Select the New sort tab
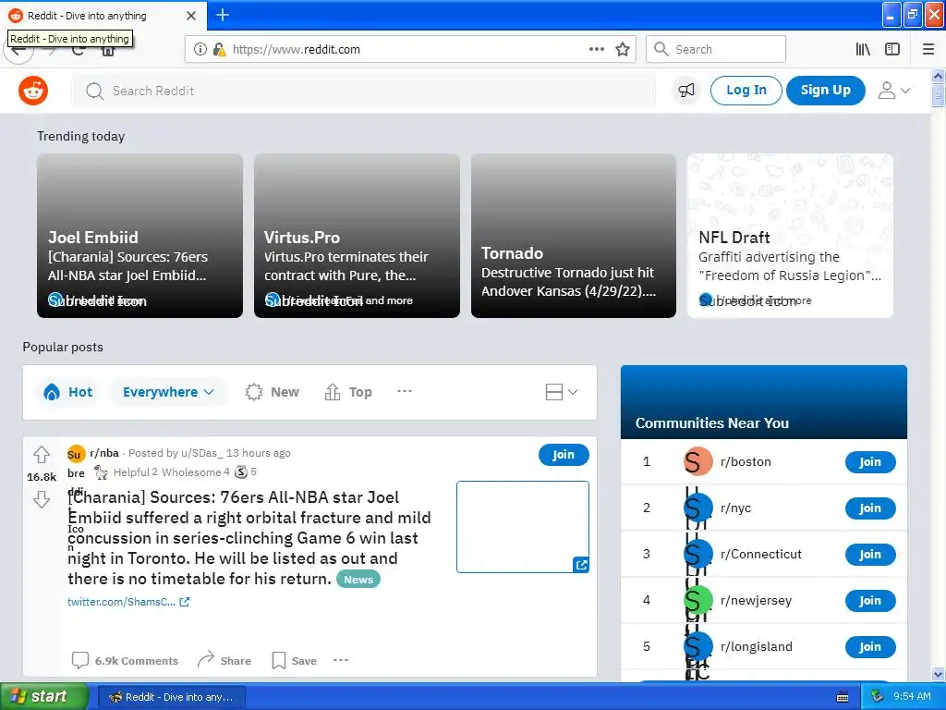 (x=273, y=392)
